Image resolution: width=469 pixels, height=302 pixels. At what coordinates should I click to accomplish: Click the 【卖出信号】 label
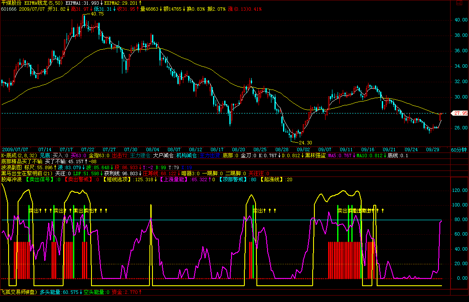tap(40, 179)
